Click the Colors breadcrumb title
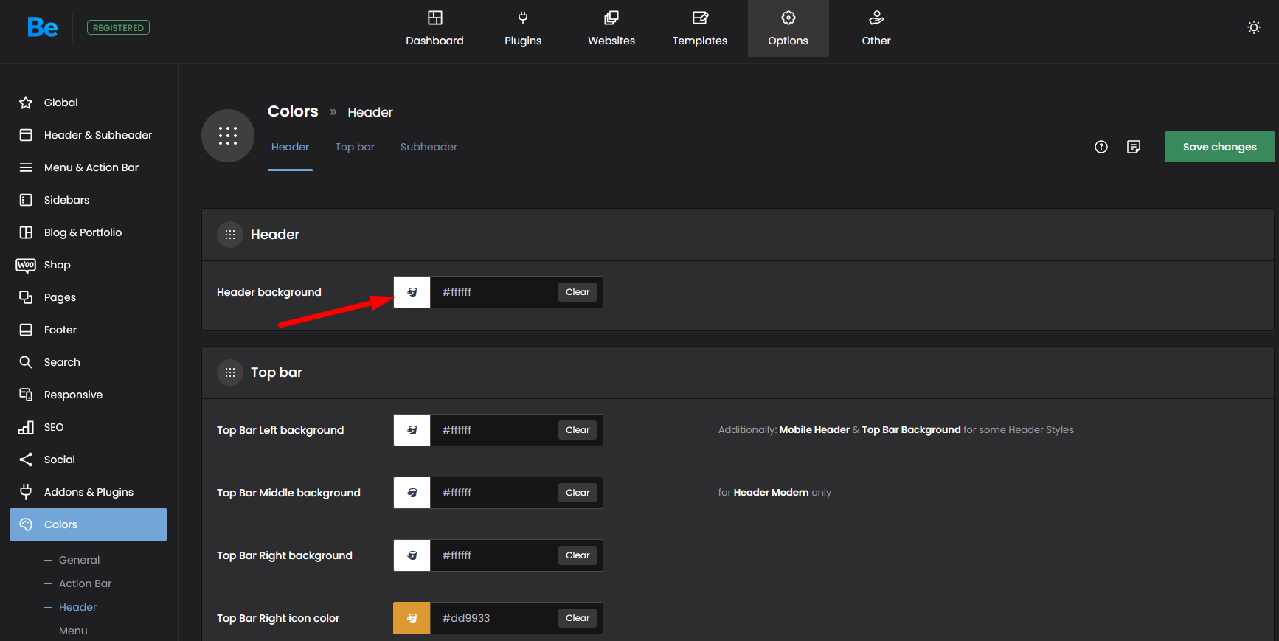This screenshot has height=641, width=1279. (293, 111)
